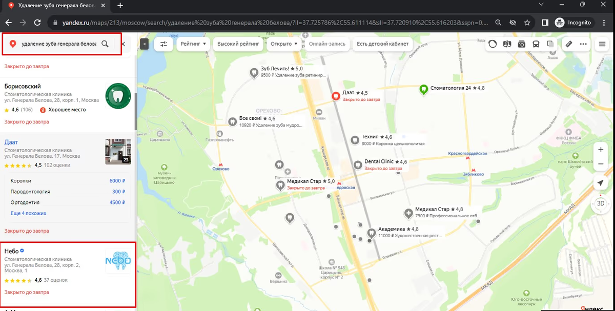This screenshot has height=311, width=615.
Task: Open the Рейтинг filter dropdown
Action: pyautogui.click(x=193, y=44)
